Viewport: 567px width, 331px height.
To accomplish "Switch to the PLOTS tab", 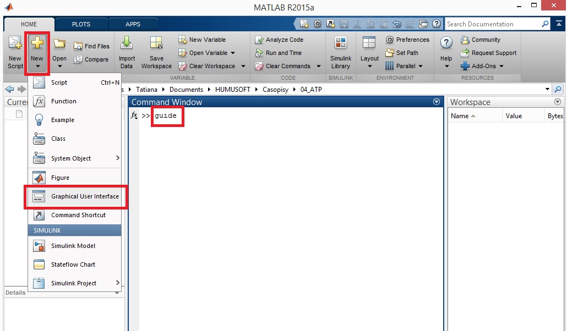I will 81,24.
